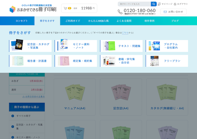Click the colorful booklet site logo
197x139 pixels.
tap(12, 9)
